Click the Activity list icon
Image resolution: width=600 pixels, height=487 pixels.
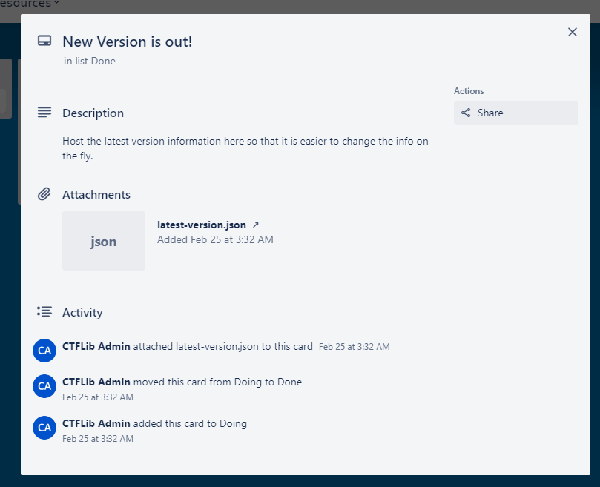[x=44, y=312]
